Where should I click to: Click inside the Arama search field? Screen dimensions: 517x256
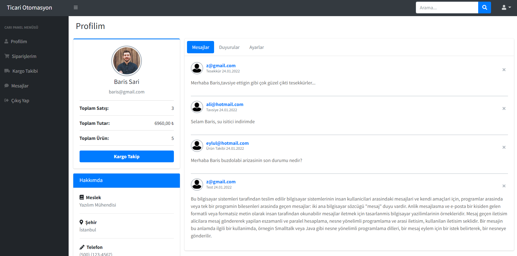[x=447, y=7]
